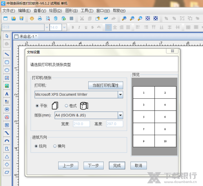Click 当前打印机属性 button
The height and width of the screenshot is (186, 203).
[x=106, y=85]
